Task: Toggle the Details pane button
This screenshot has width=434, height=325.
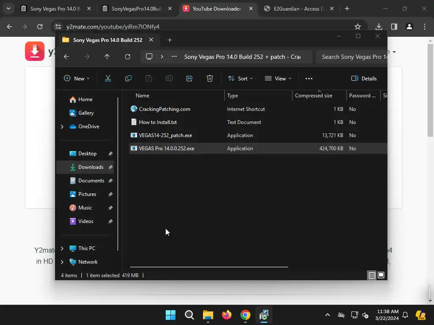Action: click(364, 78)
